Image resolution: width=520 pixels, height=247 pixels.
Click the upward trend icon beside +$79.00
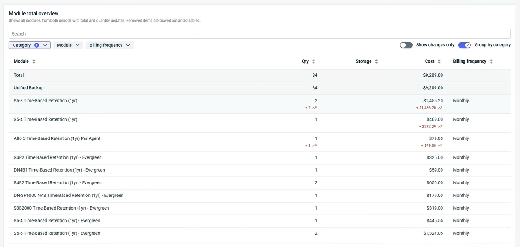(x=440, y=145)
